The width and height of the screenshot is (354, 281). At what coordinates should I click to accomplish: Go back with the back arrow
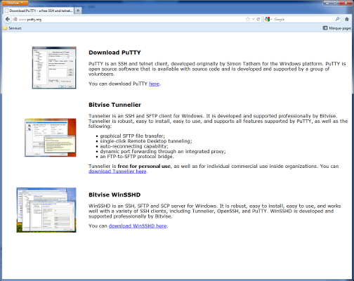point(8,19)
